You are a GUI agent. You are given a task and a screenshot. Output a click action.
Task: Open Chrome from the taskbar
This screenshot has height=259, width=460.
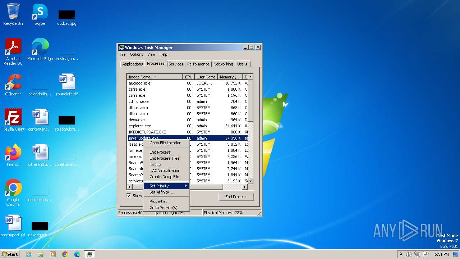(x=65, y=254)
